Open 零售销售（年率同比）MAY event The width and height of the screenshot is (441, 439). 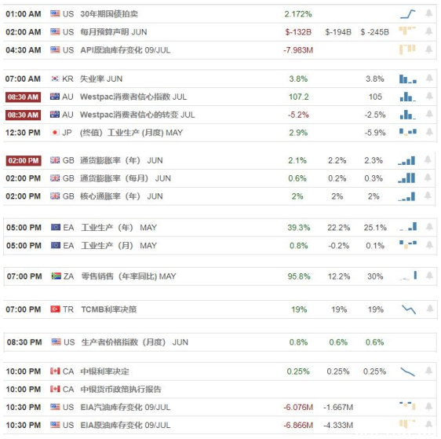(x=129, y=276)
